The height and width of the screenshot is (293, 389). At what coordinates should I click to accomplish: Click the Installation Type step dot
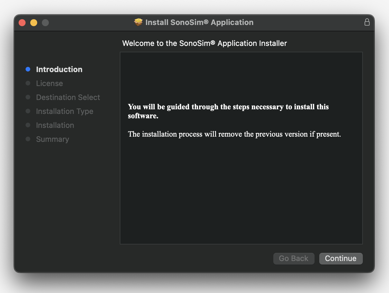(28, 111)
